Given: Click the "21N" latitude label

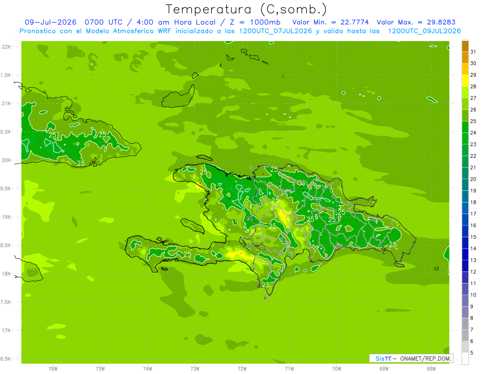Looking at the screenshot, I should [x=6, y=103].
